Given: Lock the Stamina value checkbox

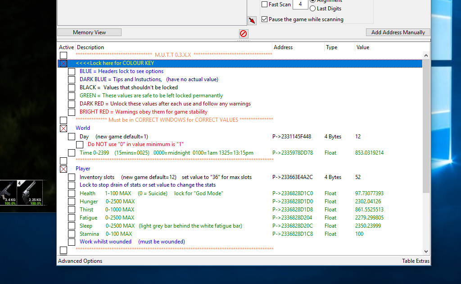Looking at the screenshot, I should (72, 234).
